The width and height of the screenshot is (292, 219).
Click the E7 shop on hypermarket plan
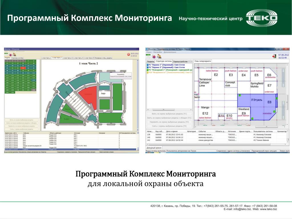[269, 86]
